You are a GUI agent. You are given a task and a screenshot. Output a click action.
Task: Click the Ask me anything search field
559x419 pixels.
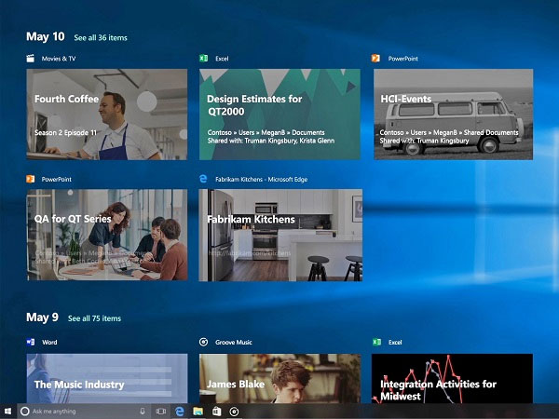[83, 412]
